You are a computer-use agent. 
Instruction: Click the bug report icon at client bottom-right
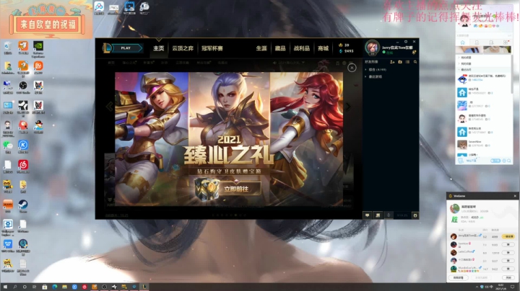click(415, 215)
